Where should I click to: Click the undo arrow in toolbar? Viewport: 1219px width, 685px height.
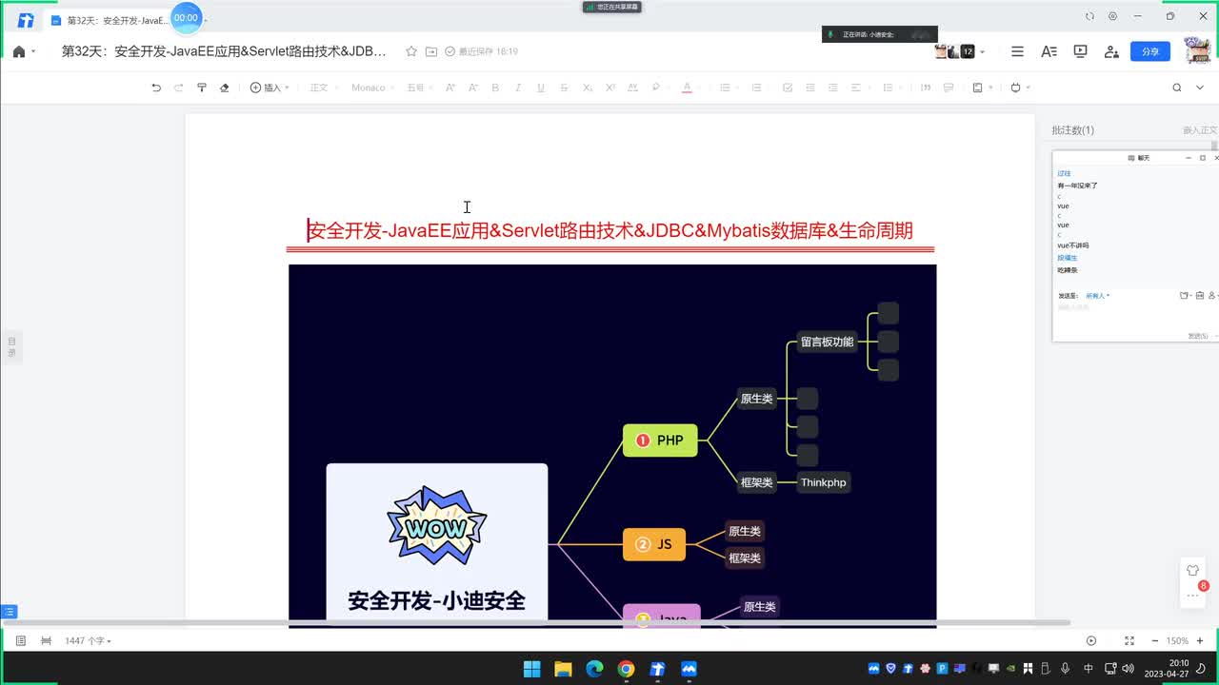coord(156,88)
